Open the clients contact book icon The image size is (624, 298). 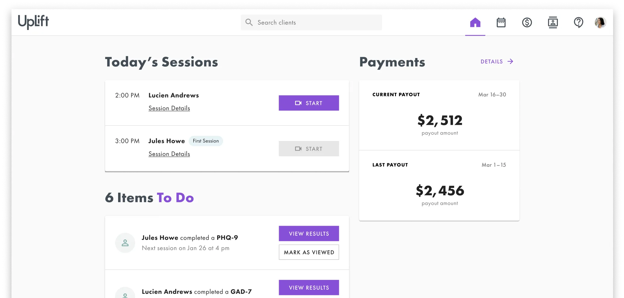553,22
